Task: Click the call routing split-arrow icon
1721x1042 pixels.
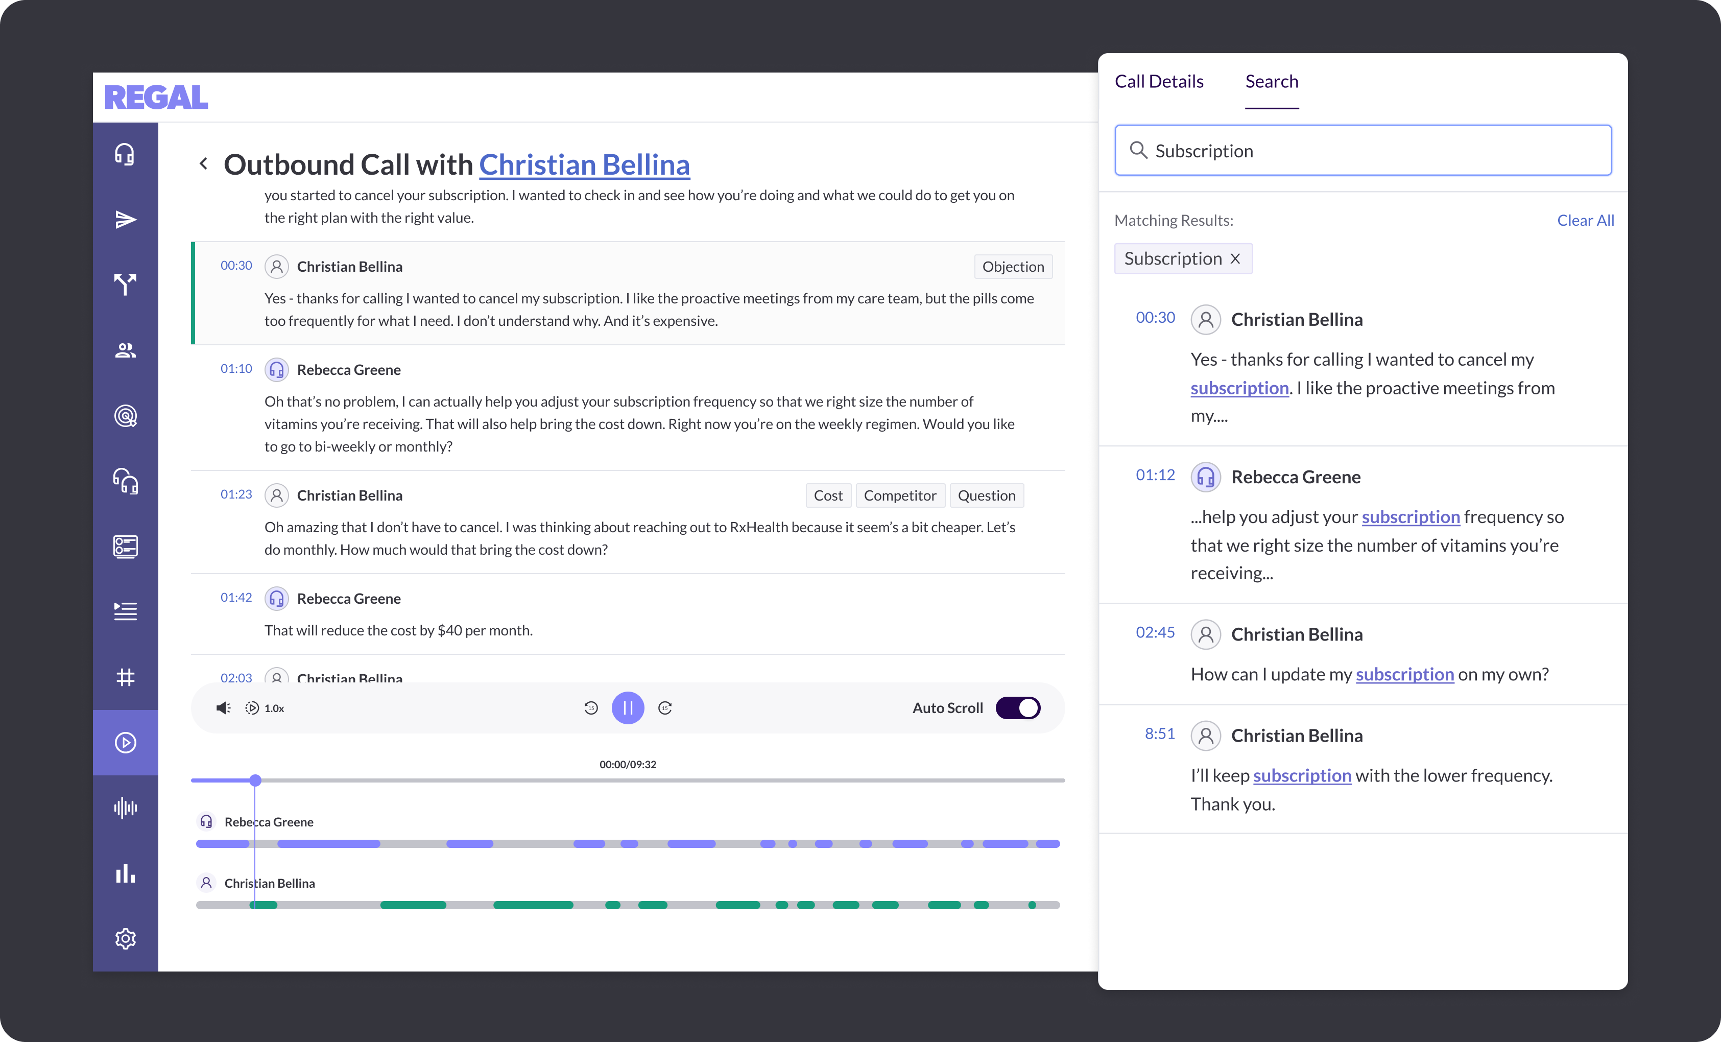Action: point(125,284)
